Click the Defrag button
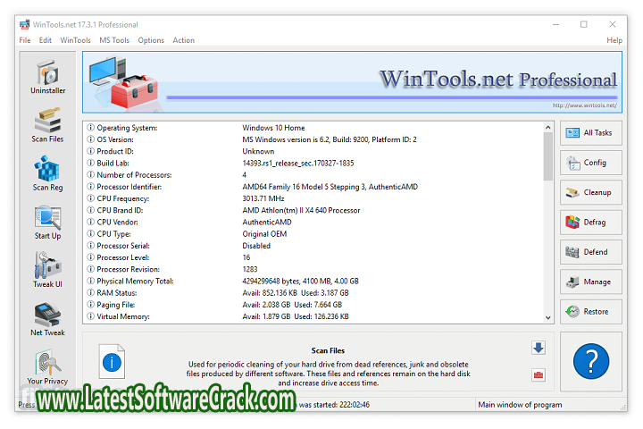The height and width of the screenshot is (429, 643). point(590,223)
